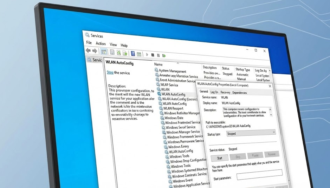Open the View menu
The image size is (330, 188).
[113, 45]
